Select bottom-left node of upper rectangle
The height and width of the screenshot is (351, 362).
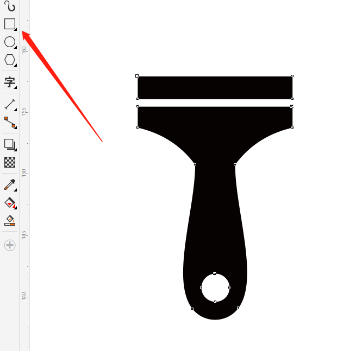138,99
